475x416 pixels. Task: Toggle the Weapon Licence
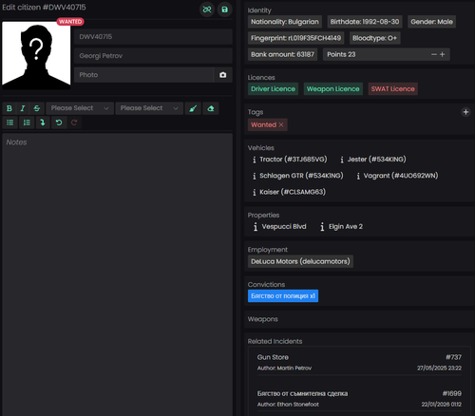click(x=333, y=89)
